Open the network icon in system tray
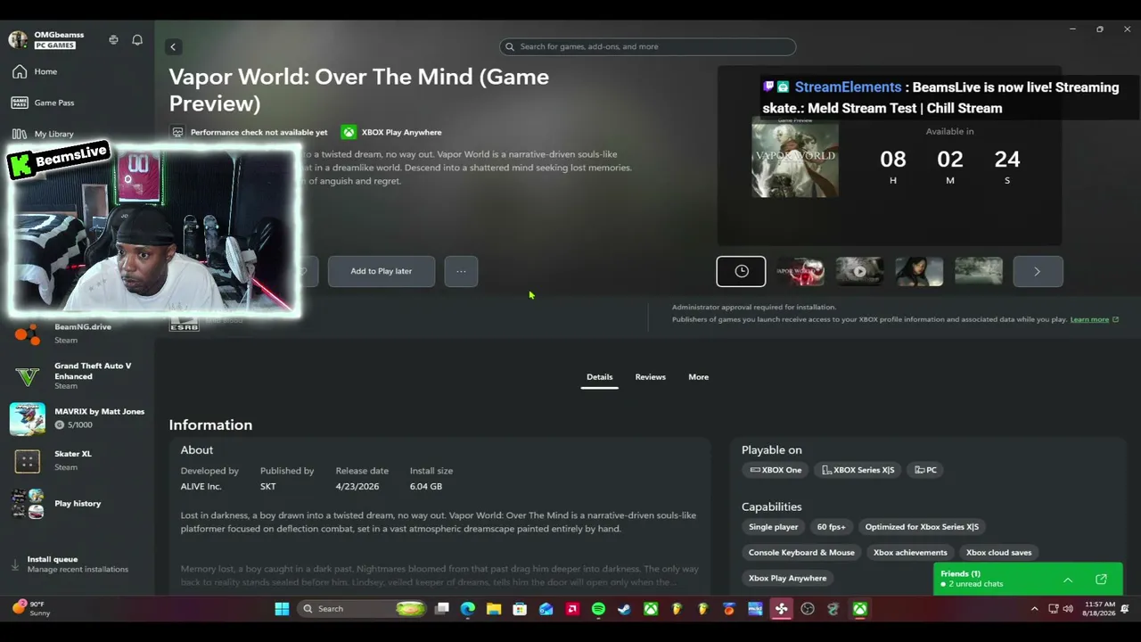This screenshot has width=1141, height=642. (1054, 609)
